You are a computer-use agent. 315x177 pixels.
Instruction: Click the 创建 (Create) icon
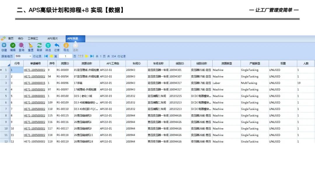tap(4, 45)
